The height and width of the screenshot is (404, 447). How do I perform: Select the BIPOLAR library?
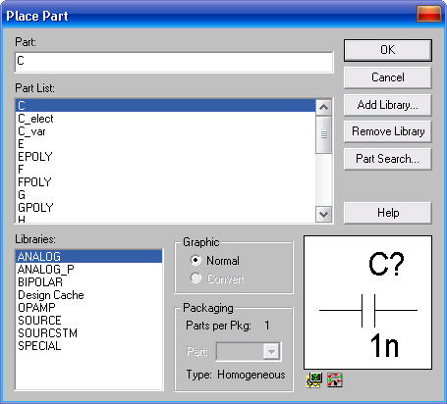89,282
